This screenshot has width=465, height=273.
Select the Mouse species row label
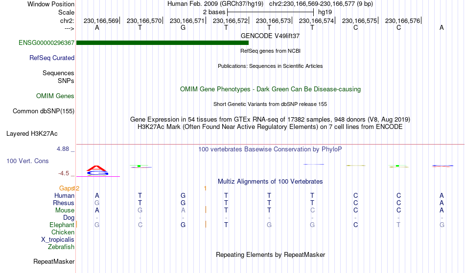65,210
